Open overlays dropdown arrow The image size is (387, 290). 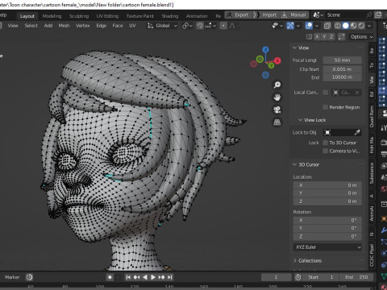pos(317,26)
